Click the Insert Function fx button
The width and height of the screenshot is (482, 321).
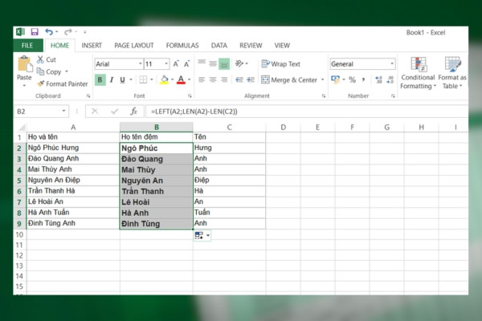click(x=133, y=112)
